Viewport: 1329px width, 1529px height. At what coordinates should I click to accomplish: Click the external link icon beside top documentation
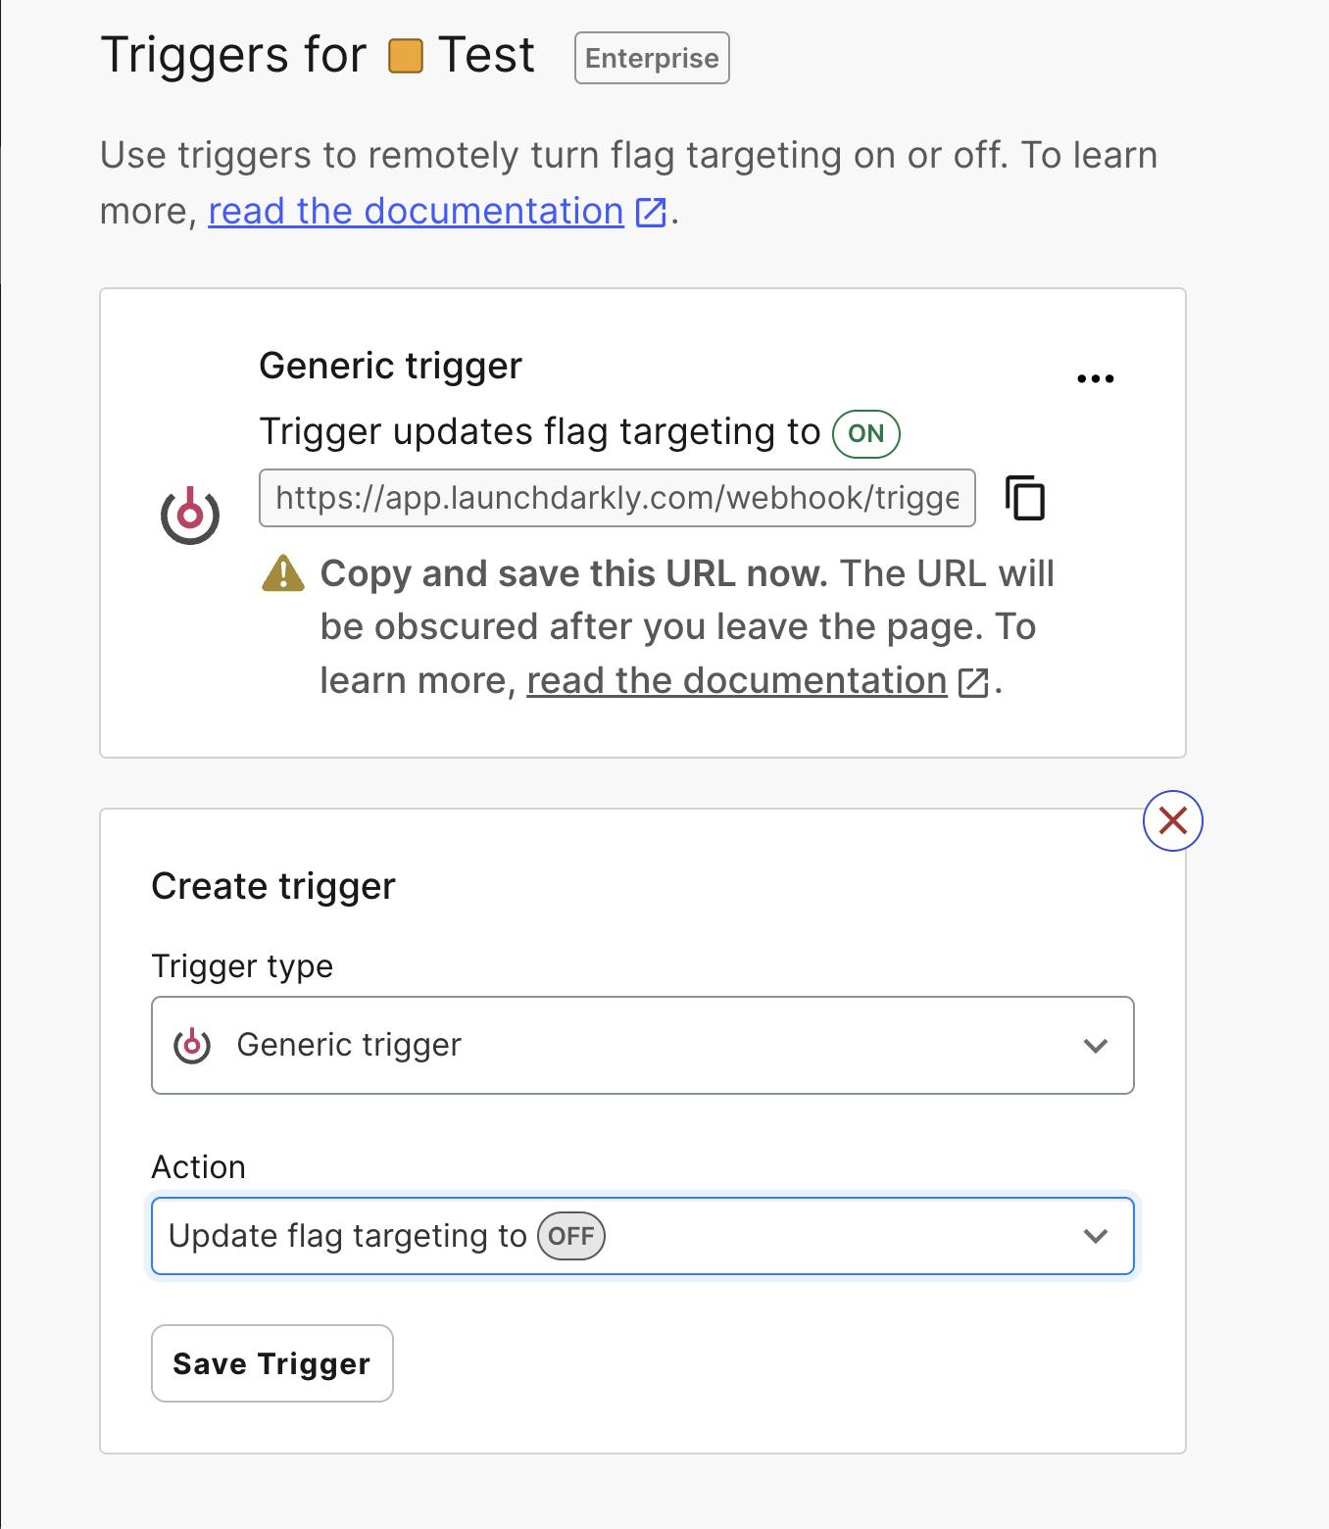coord(651,212)
